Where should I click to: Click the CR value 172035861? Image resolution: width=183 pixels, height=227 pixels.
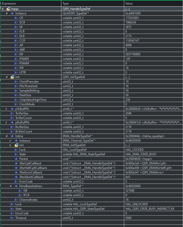[x=132, y=18]
